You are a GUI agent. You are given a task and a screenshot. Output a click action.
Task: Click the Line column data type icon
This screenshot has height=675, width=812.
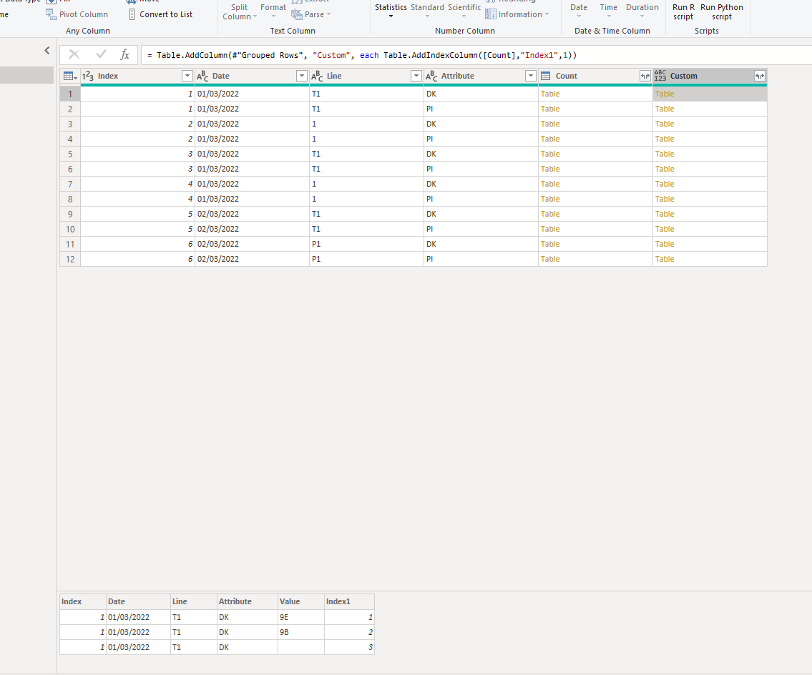(x=317, y=76)
